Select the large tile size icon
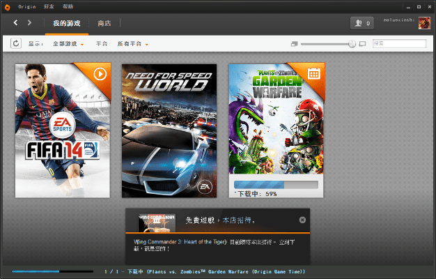Viewport: 436px width, 279px height. (x=362, y=44)
